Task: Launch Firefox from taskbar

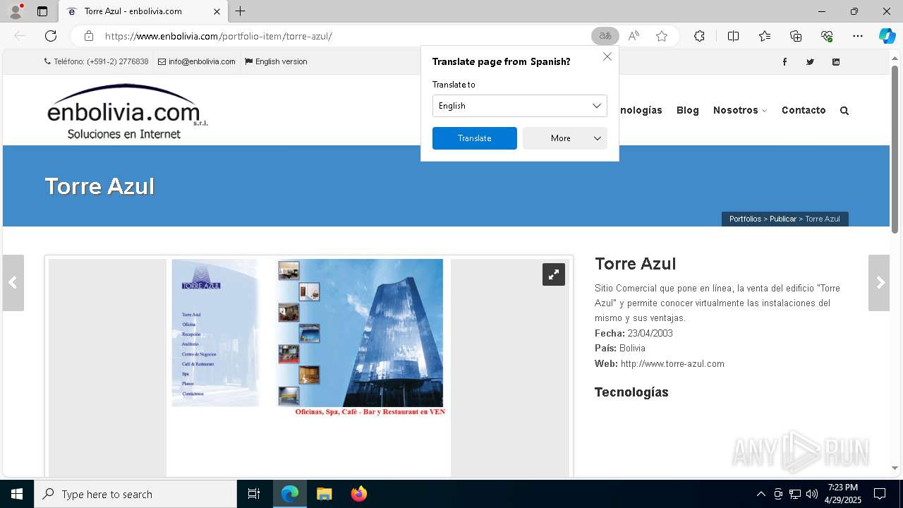Action: (x=358, y=494)
